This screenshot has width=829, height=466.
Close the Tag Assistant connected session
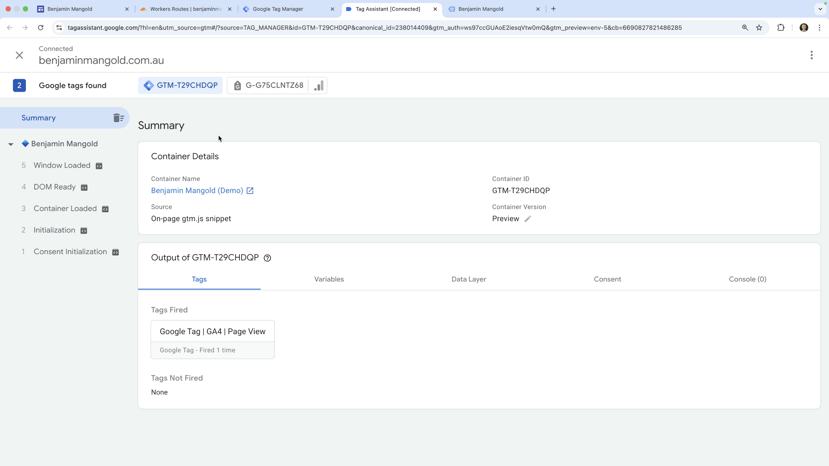tap(19, 55)
